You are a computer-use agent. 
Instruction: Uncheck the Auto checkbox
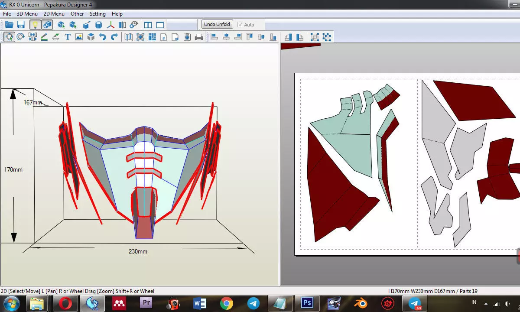coord(240,25)
